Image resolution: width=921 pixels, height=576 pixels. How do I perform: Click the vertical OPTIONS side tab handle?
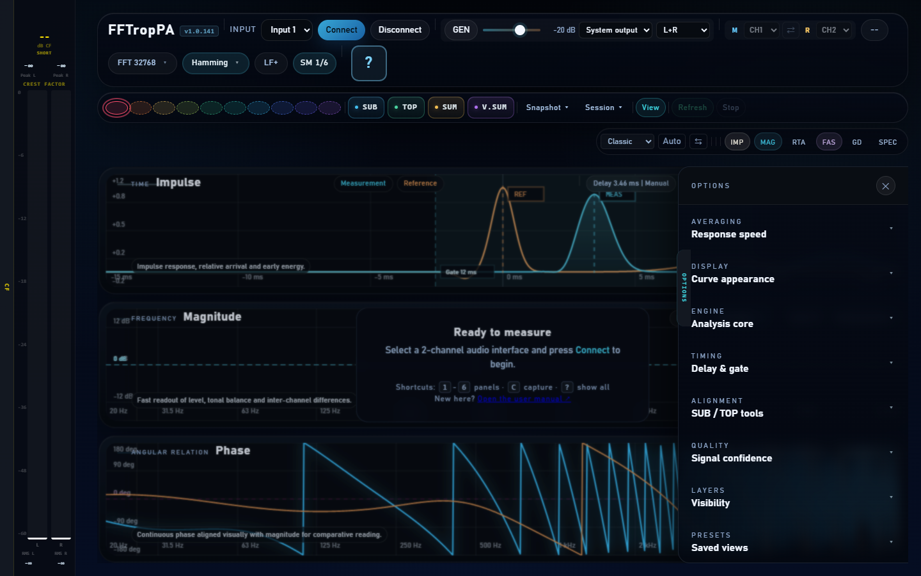[684, 287]
